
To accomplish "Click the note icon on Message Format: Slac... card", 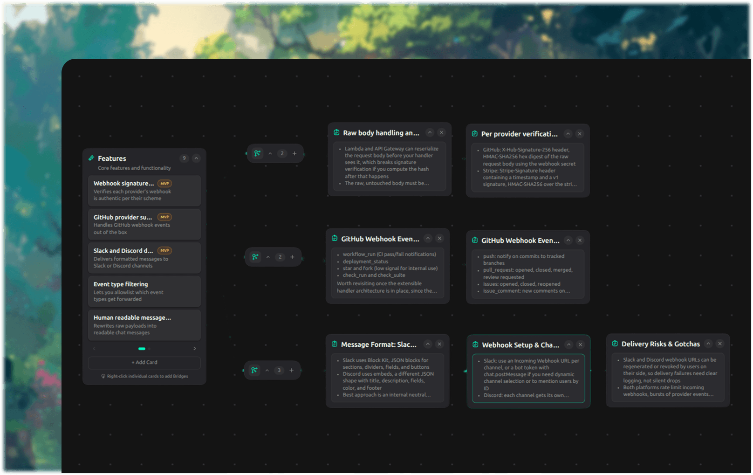I will (x=335, y=344).
